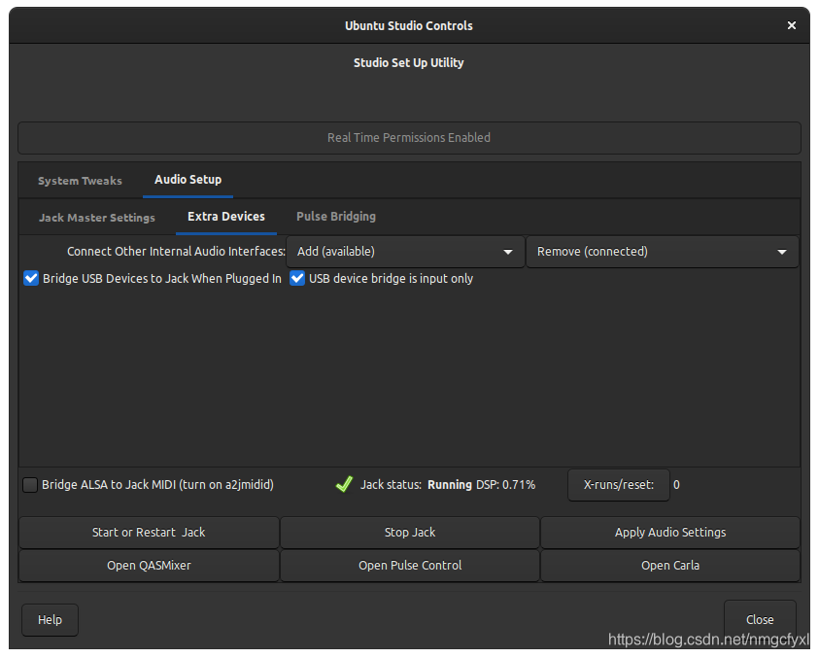
Task: Open the Remove (connected) dropdown
Action: pyautogui.click(x=662, y=252)
